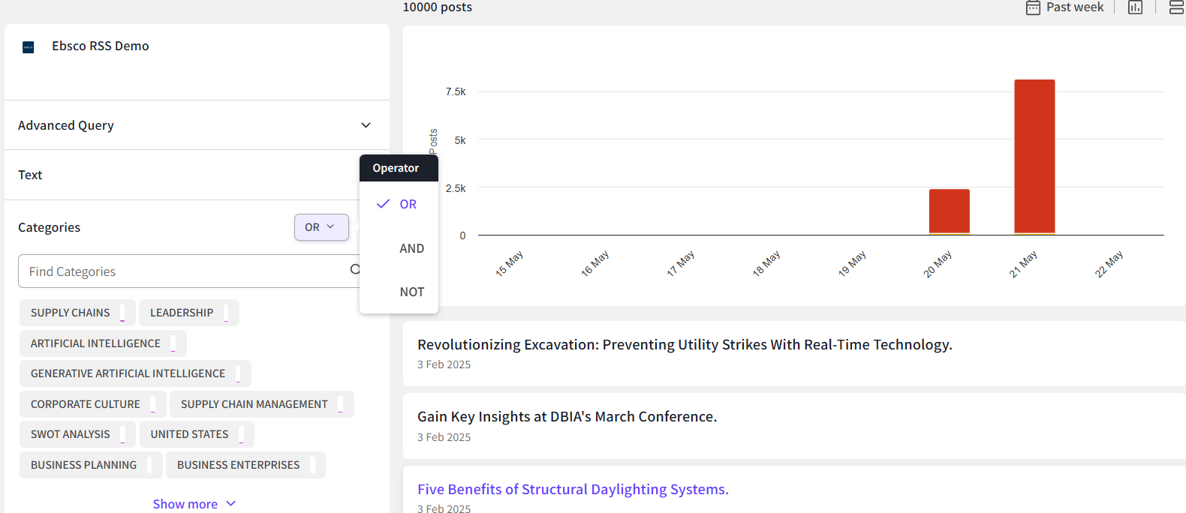Choose AND in the Operator menu

pyautogui.click(x=411, y=248)
